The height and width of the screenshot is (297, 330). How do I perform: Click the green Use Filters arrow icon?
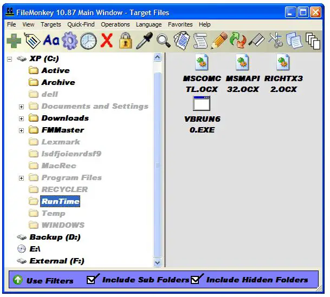tap(18, 280)
